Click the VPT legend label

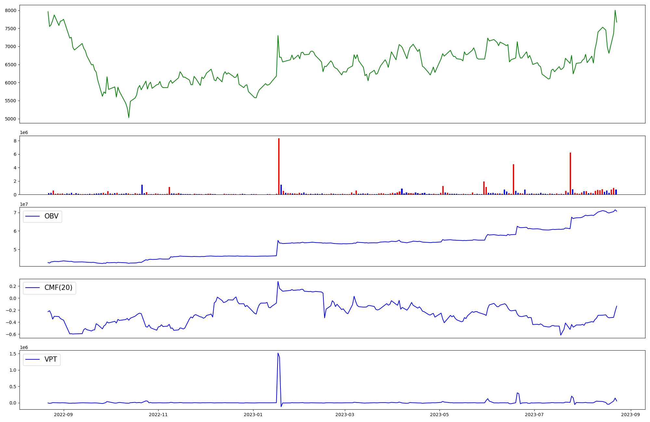(x=51, y=359)
